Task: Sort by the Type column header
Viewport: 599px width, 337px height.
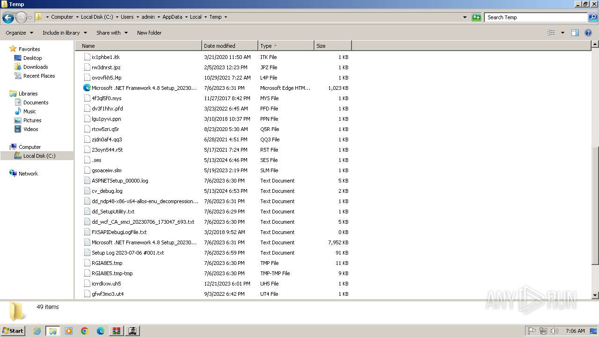Action: pos(286,46)
